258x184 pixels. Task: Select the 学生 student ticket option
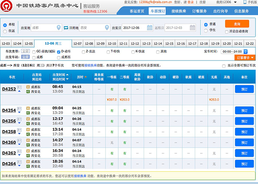205,31
